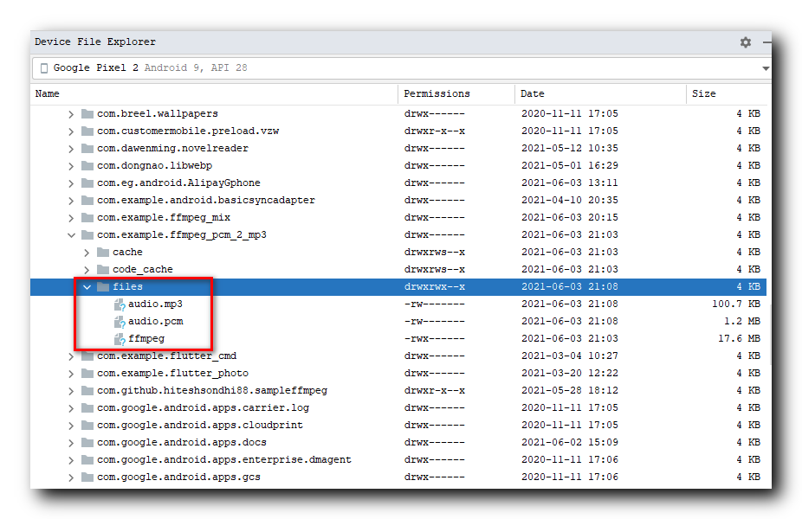The image size is (802, 519).
Task: Click the 1.2 MB size value
Action: click(x=741, y=321)
